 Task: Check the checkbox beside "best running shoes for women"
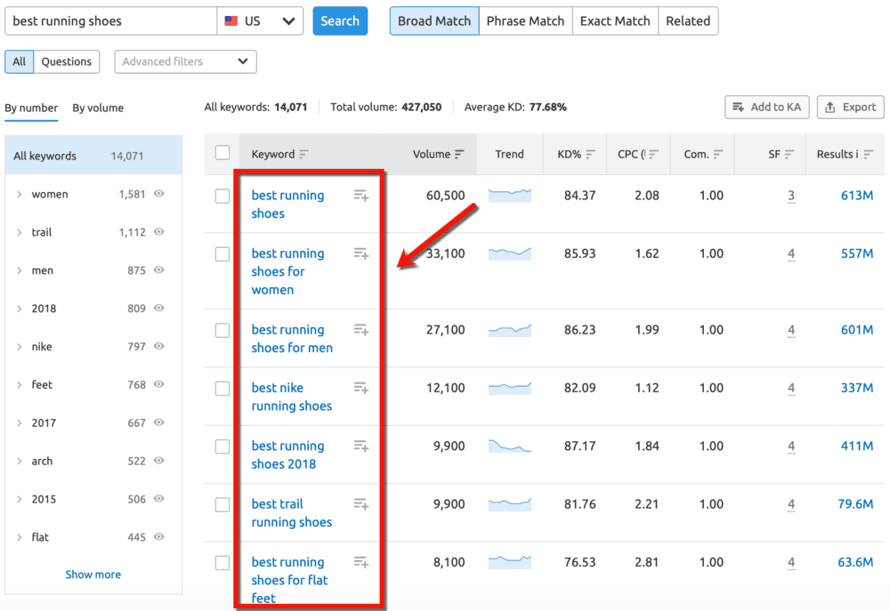point(222,254)
